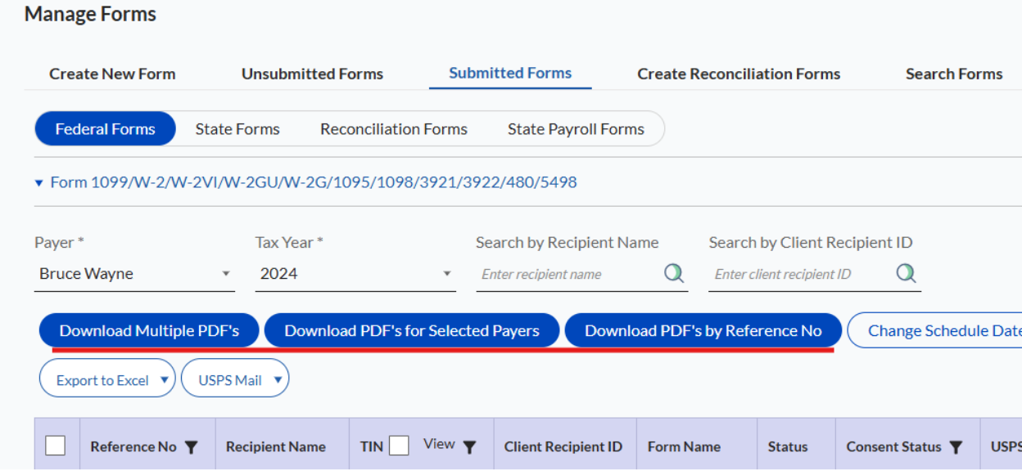This screenshot has width=1022, height=471.
Task: Switch to the Search Forms tab
Action: [953, 73]
